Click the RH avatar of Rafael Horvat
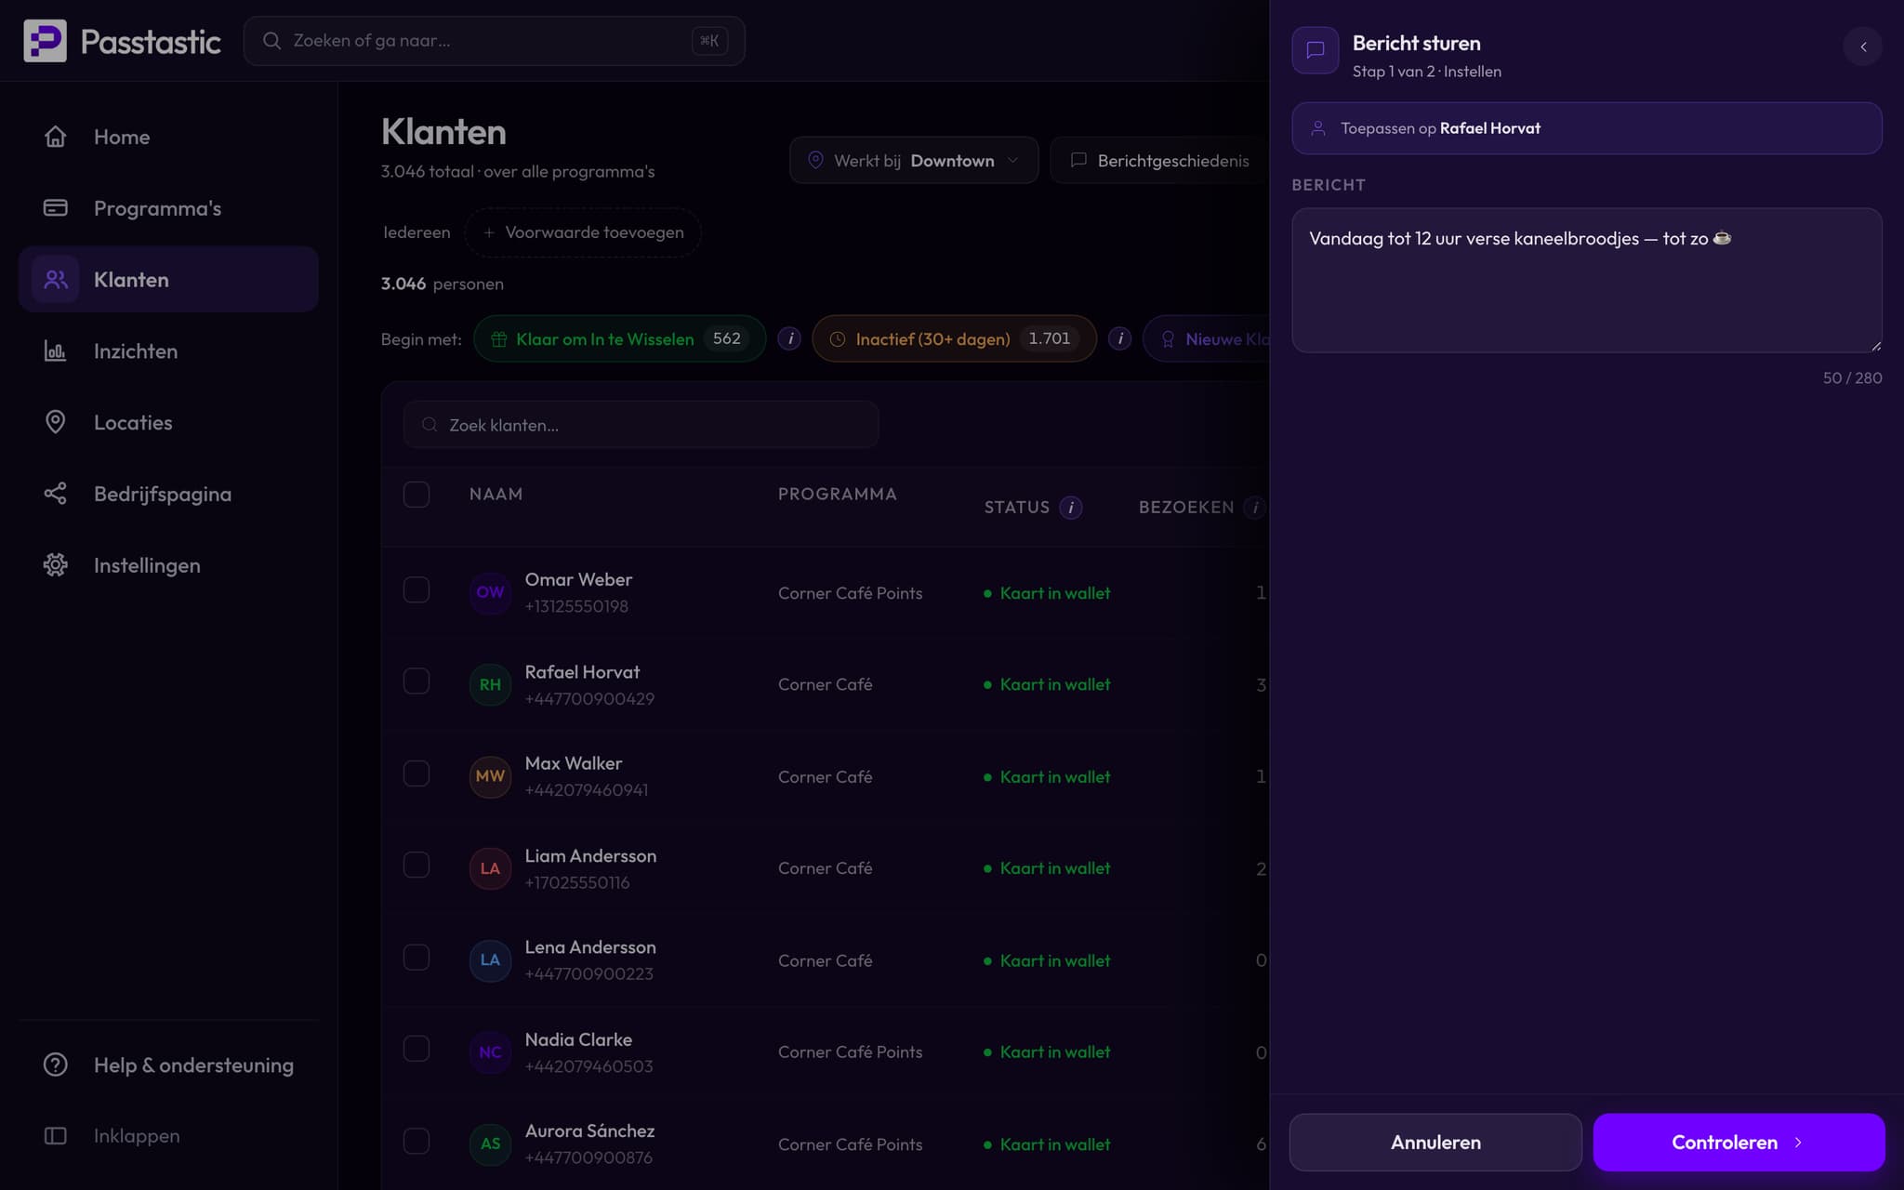This screenshot has height=1190, width=1904. [x=490, y=684]
